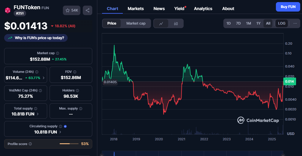Set the chart range to 7D
The width and height of the screenshot is (302, 156).
(x=239, y=23)
